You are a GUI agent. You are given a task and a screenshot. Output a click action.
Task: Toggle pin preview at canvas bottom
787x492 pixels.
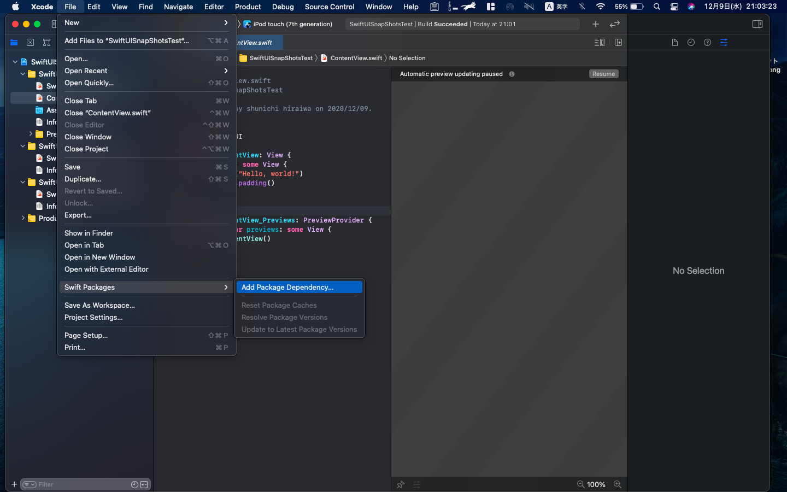pos(401,484)
